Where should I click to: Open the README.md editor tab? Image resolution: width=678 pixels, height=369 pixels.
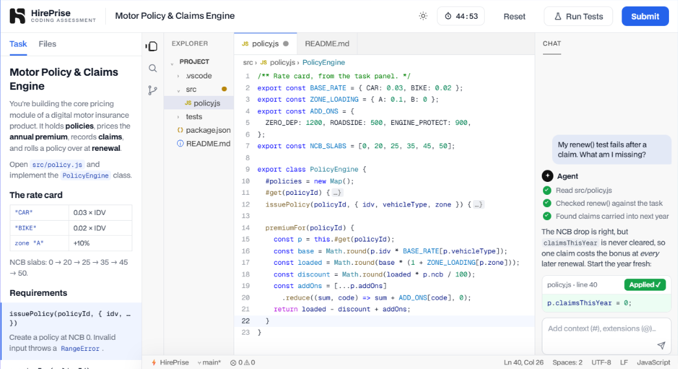pos(327,43)
